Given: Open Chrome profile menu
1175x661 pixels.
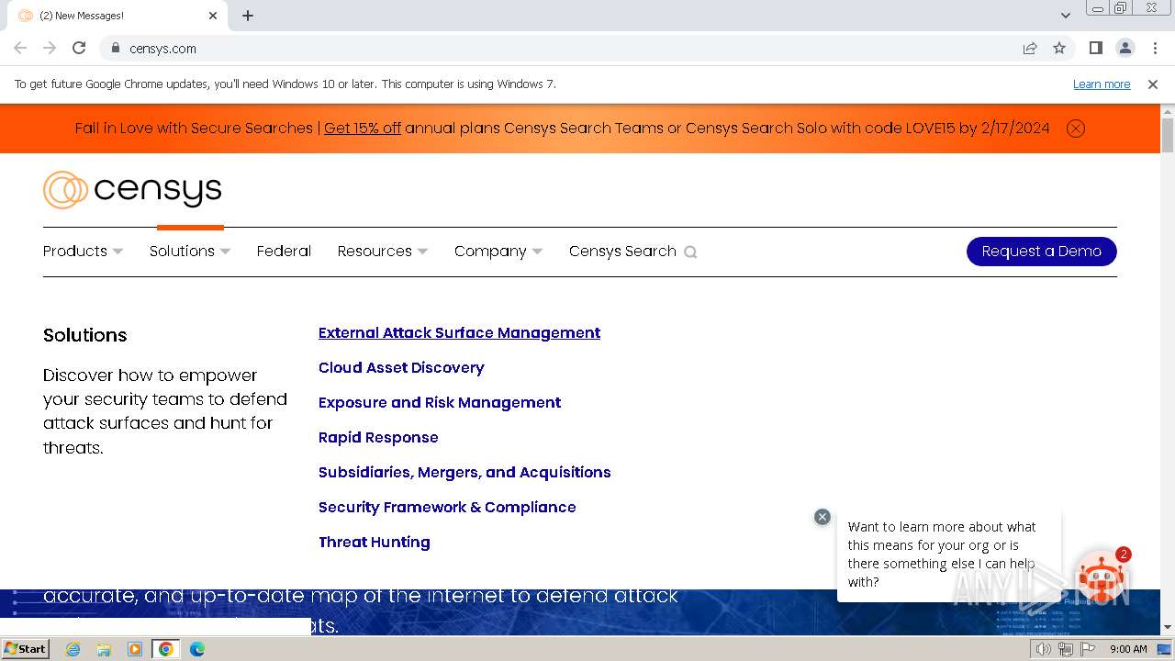Looking at the screenshot, I should pyautogui.click(x=1125, y=48).
